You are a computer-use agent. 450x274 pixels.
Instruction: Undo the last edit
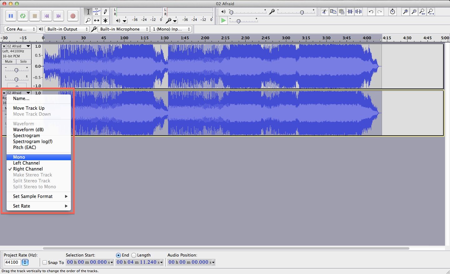point(371,12)
